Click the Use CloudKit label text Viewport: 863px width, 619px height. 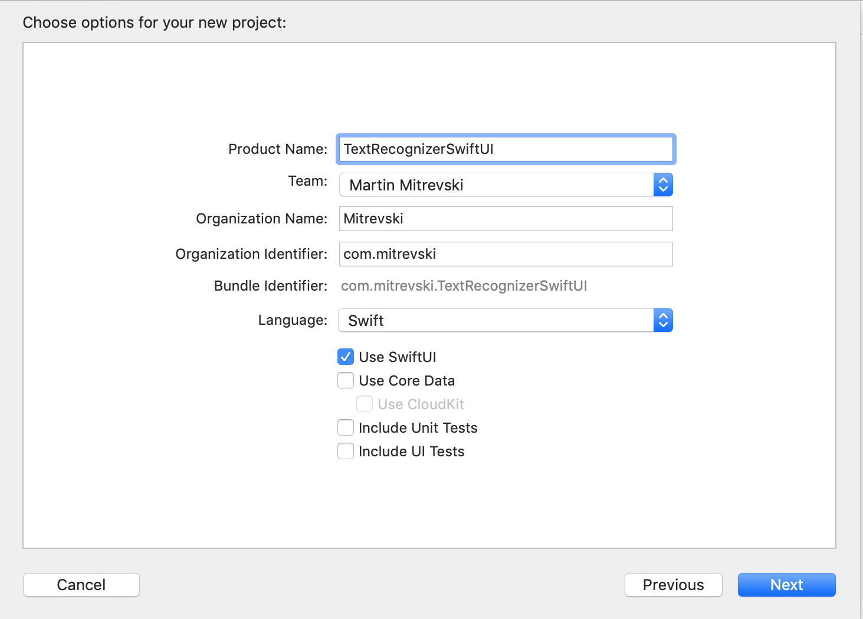(x=421, y=404)
